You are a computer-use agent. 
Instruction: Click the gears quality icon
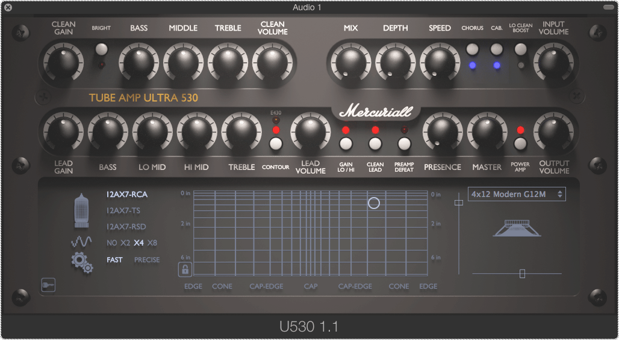[82, 262]
